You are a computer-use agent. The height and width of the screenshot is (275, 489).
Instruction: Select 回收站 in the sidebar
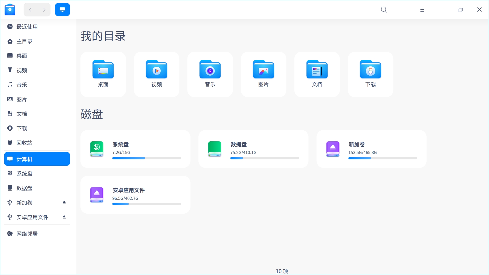pos(24,143)
